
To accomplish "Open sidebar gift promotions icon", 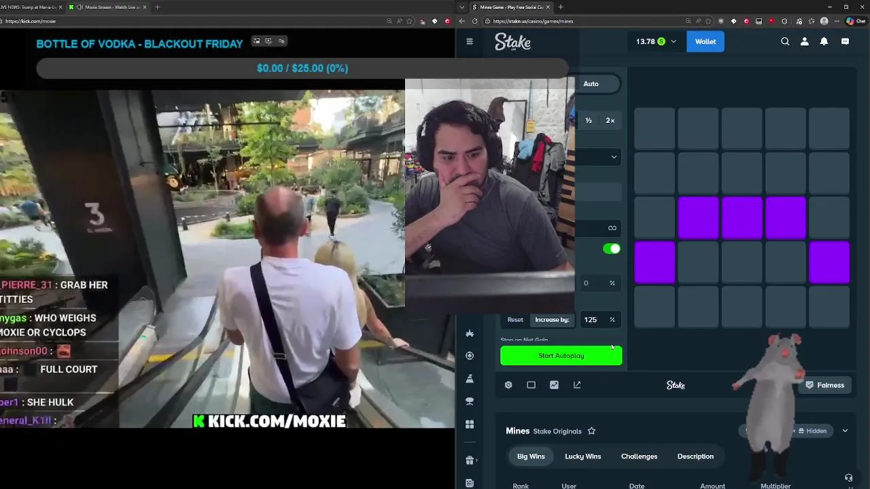I will coord(470,460).
